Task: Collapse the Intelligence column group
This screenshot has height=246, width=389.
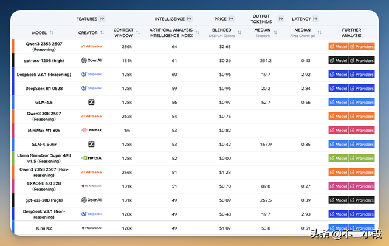Action: tap(189, 19)
